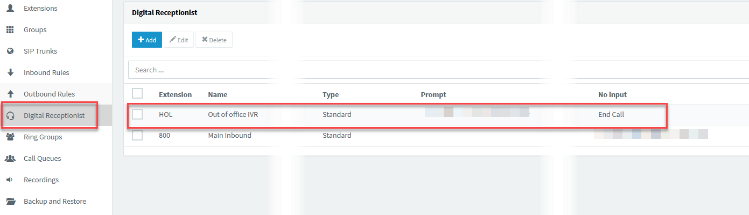Open the Extensions person icon

coord(10,9)
